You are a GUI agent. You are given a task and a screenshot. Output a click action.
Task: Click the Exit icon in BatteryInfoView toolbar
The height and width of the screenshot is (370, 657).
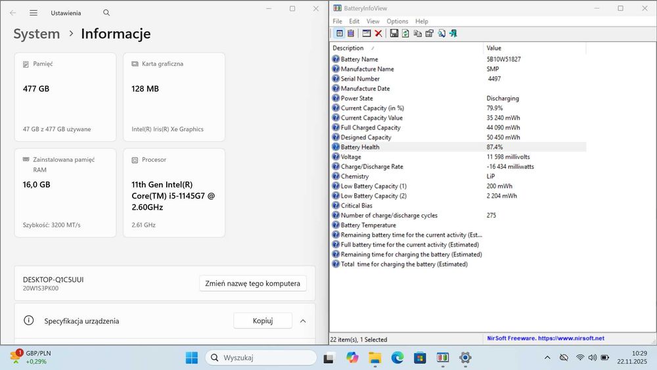coord(453,34)
